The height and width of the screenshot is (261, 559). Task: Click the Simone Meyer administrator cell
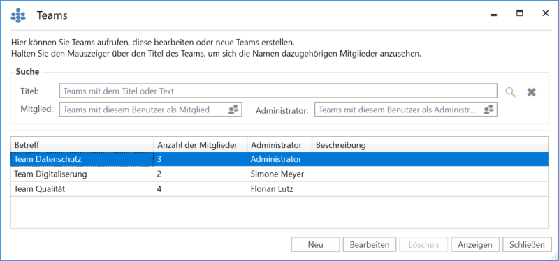[277, 174]
